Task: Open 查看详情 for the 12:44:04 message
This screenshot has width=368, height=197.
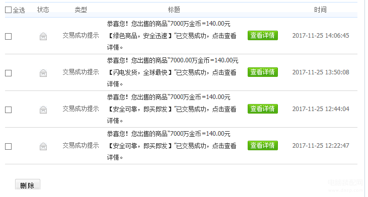Action: (x=263, y=109)
